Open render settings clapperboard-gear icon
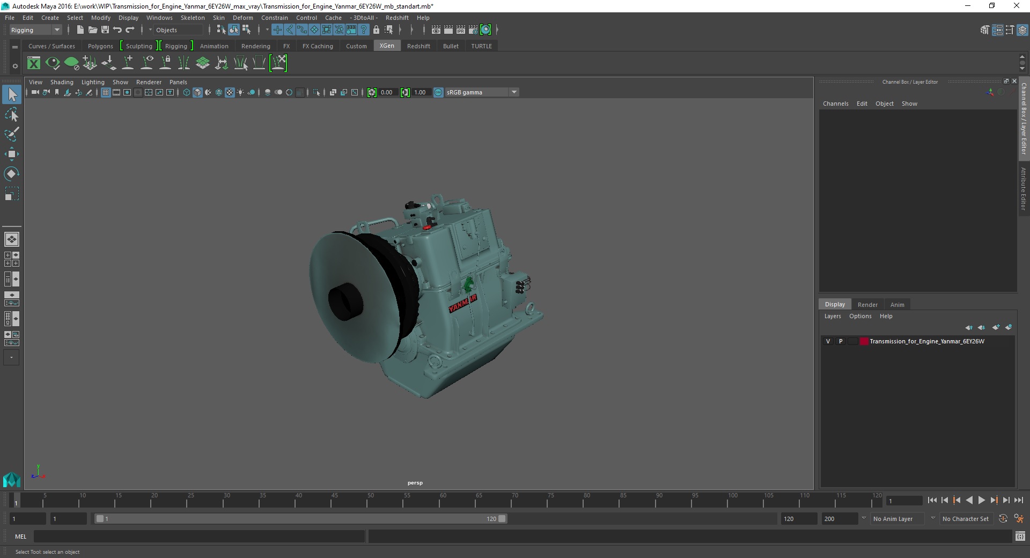 click(x=473, y=30)
